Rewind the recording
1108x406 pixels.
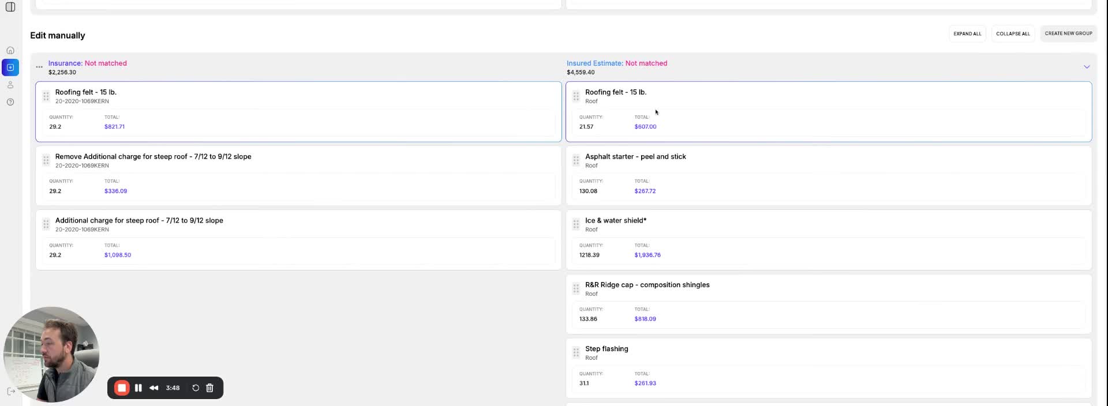click(154, 388)
